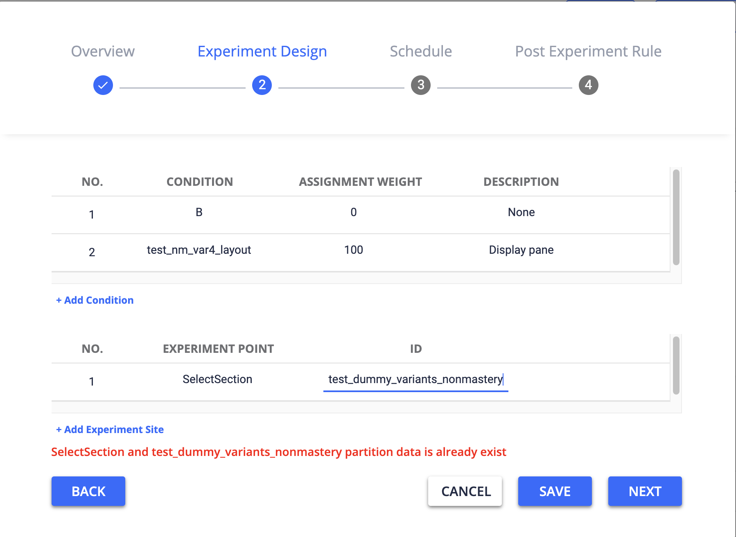Open the Schedule tab
The width and height of the screenshot is (736, 537).
[420, 51]
